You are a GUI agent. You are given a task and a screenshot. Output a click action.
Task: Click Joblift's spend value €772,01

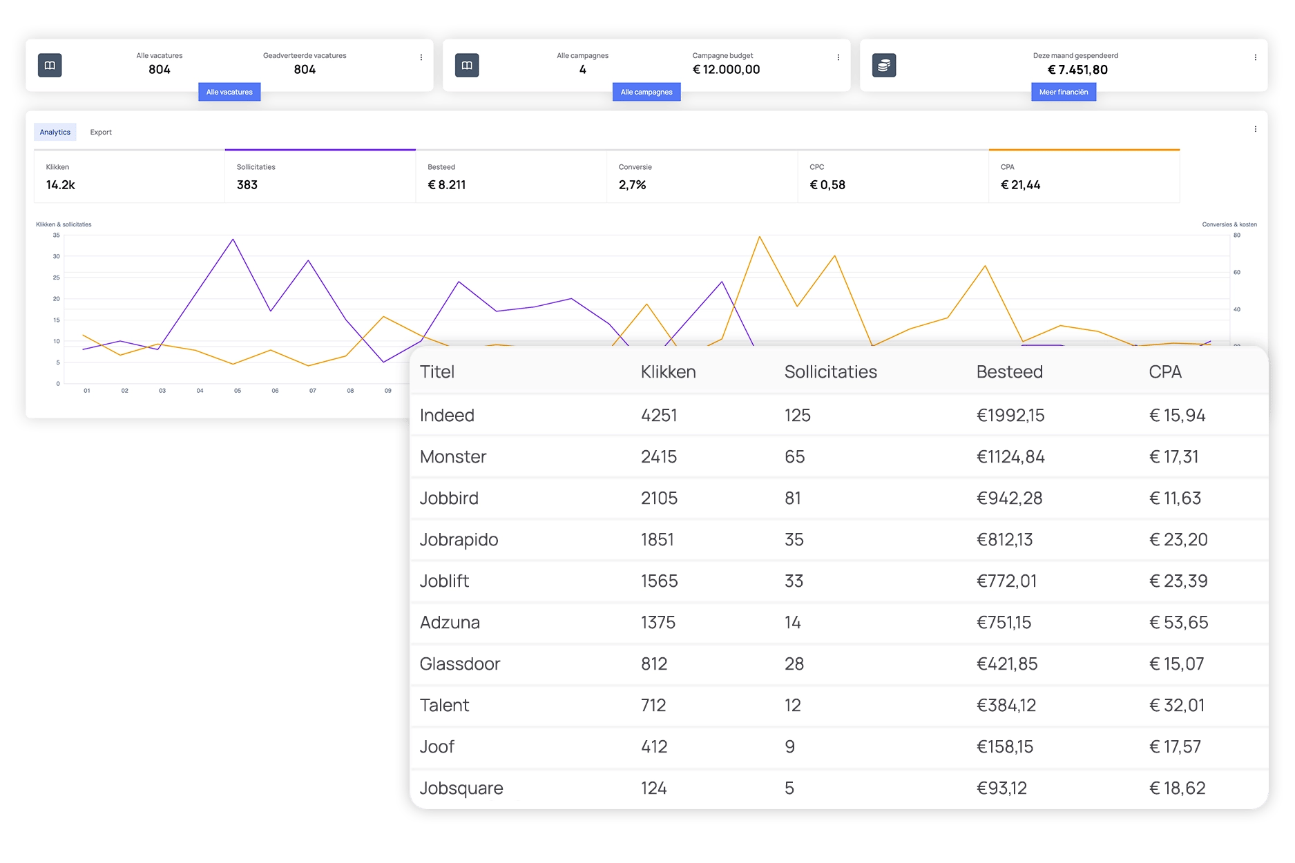coord(1007,581)
